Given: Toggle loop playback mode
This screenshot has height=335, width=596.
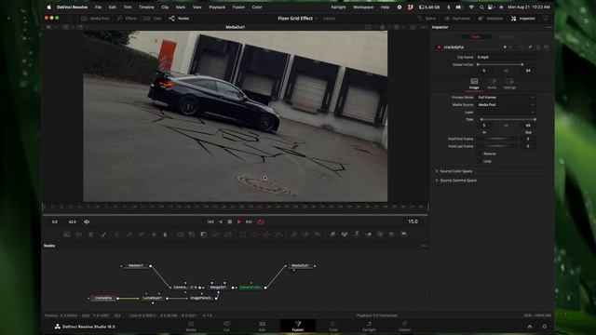Looking at the screenshot, I should 261,221.
